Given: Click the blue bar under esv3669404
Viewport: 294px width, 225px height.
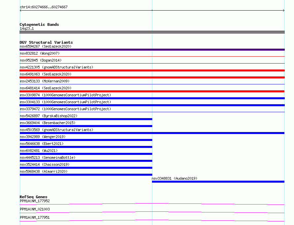Looking at the screenshot, I should [x=86, y=126].
